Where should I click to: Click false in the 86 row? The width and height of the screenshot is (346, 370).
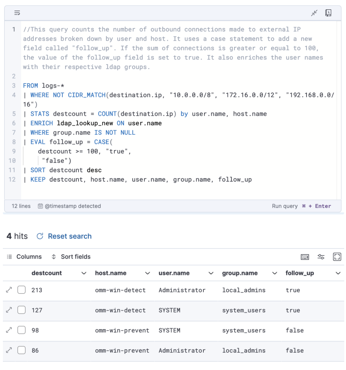coord(295,350)
